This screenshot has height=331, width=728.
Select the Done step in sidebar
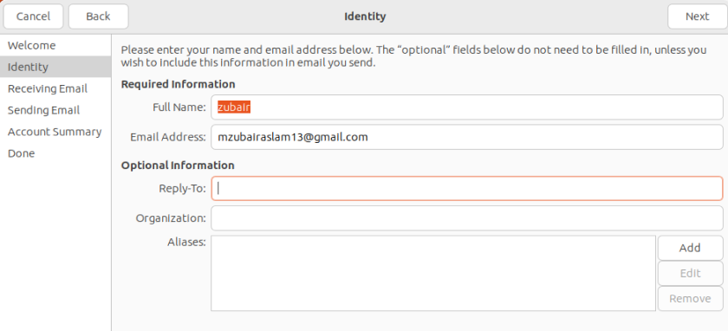[55, 153]
